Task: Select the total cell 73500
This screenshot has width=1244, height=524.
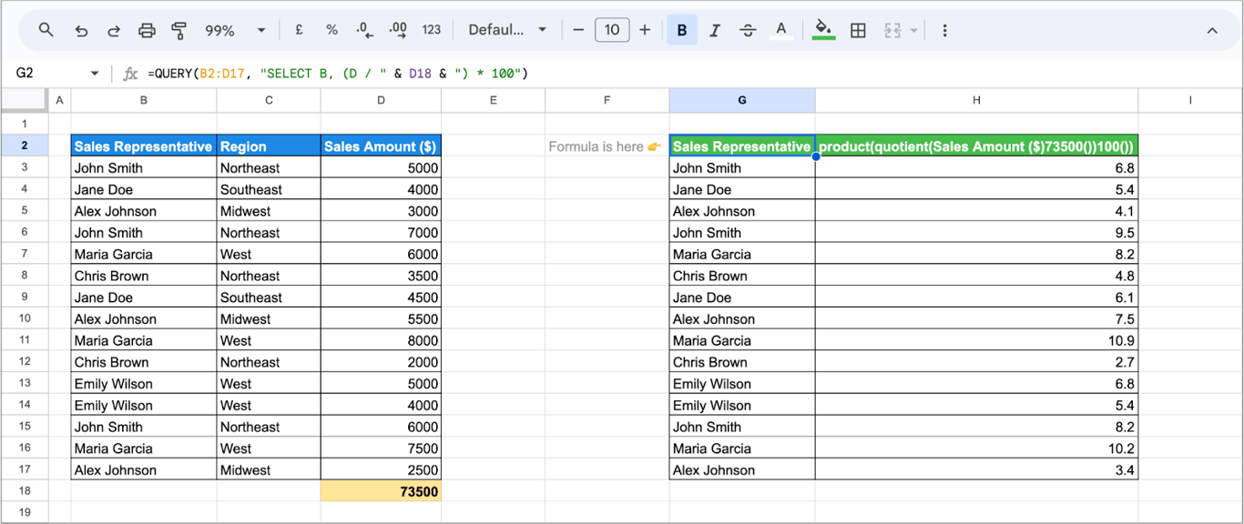Action: (381, 491)
